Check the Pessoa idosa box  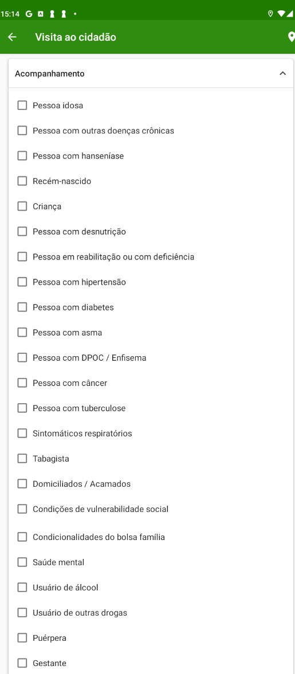[22, 105]
